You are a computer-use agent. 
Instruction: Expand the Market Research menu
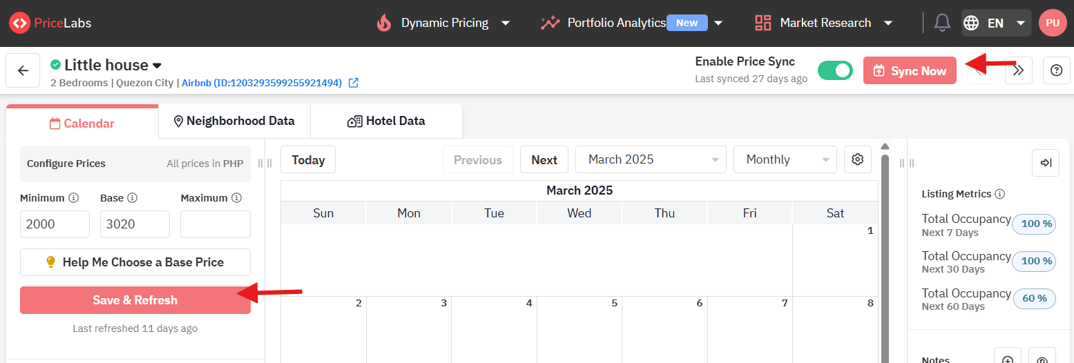[888, 23]
